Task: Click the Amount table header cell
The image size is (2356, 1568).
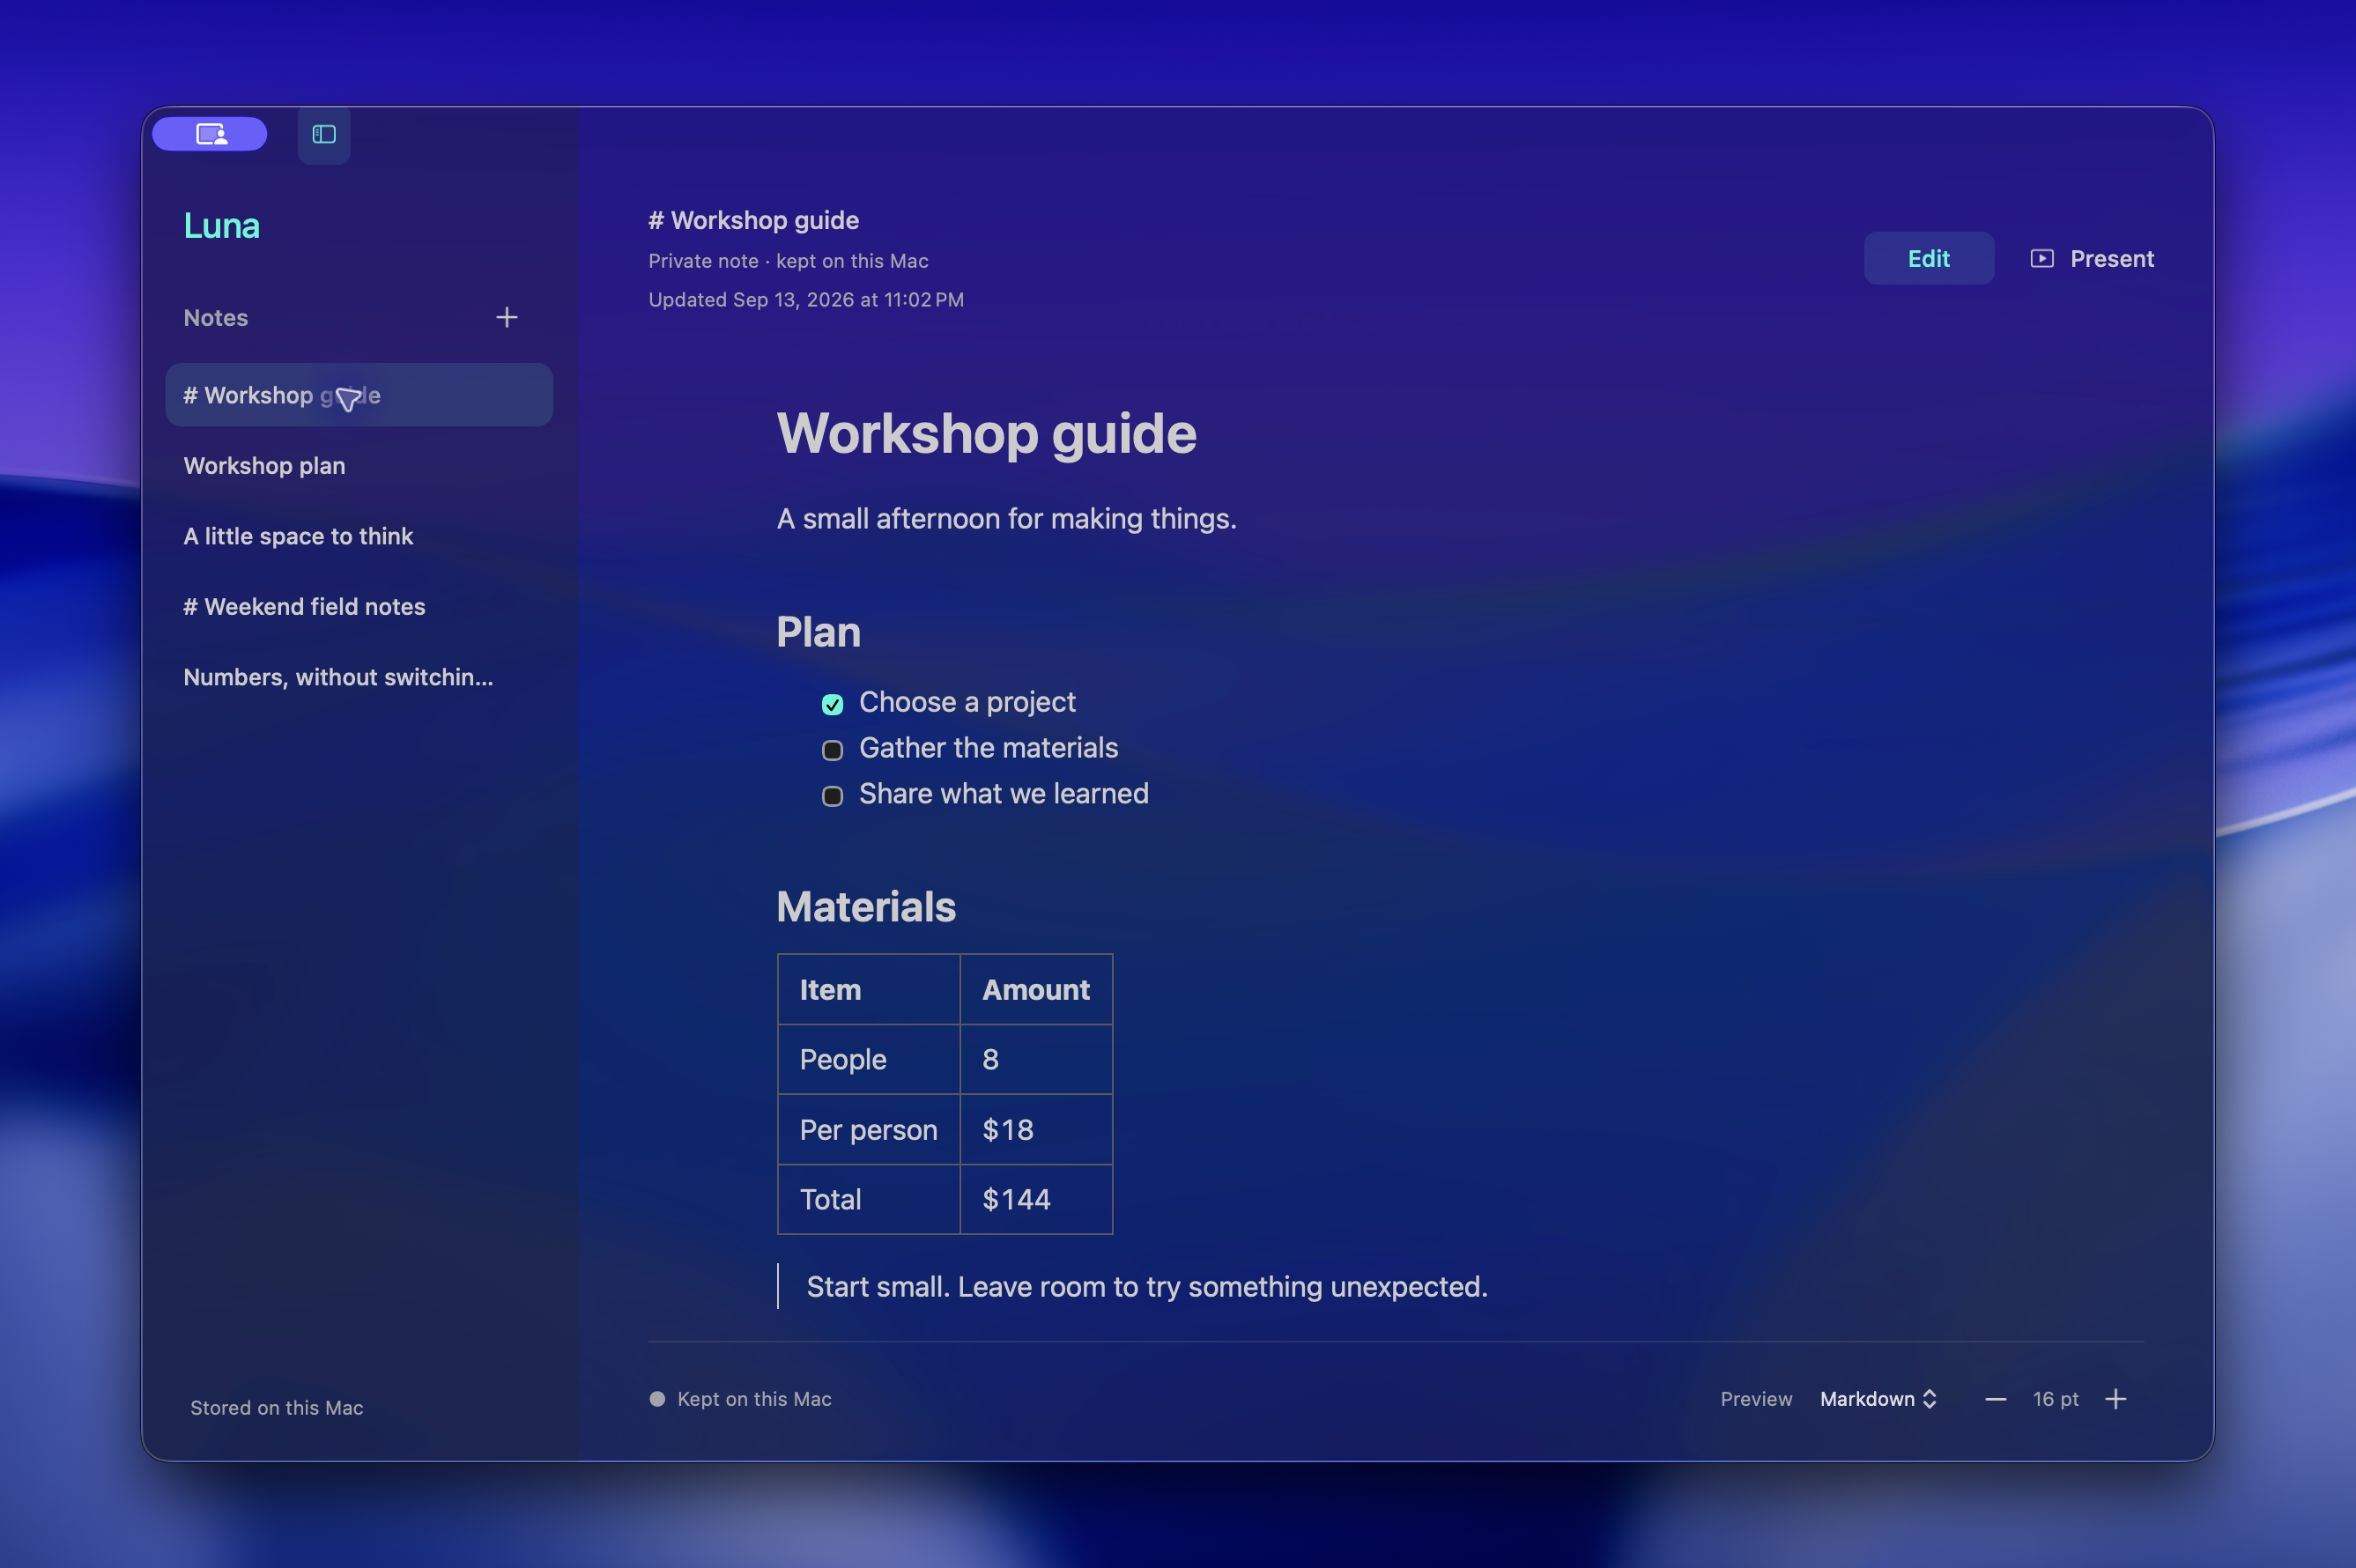Action: coord(1036,990)
